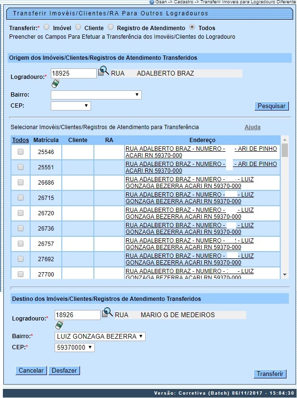Tick the checkbox for matrícula 26715
Viewport: 297px width, 398px height.
21,198
